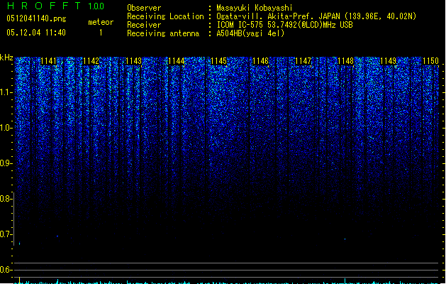Click observer name Masayuki Kobayashi
This screenshot has width=446, height=284.
(x=255, y=8)
